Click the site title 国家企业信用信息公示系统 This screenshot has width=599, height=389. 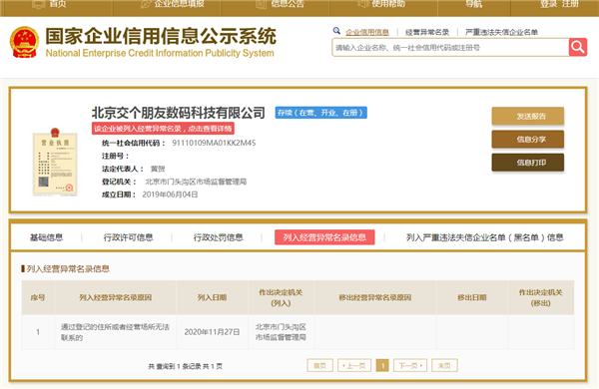tap(161, 36)
